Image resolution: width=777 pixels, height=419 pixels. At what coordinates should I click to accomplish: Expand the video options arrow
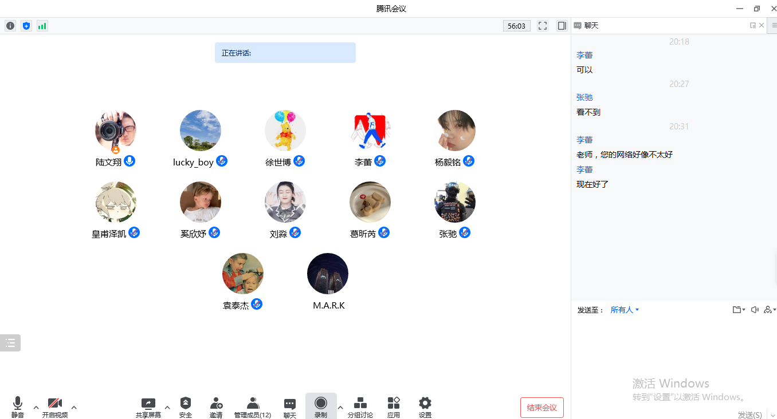click(74, 408)
